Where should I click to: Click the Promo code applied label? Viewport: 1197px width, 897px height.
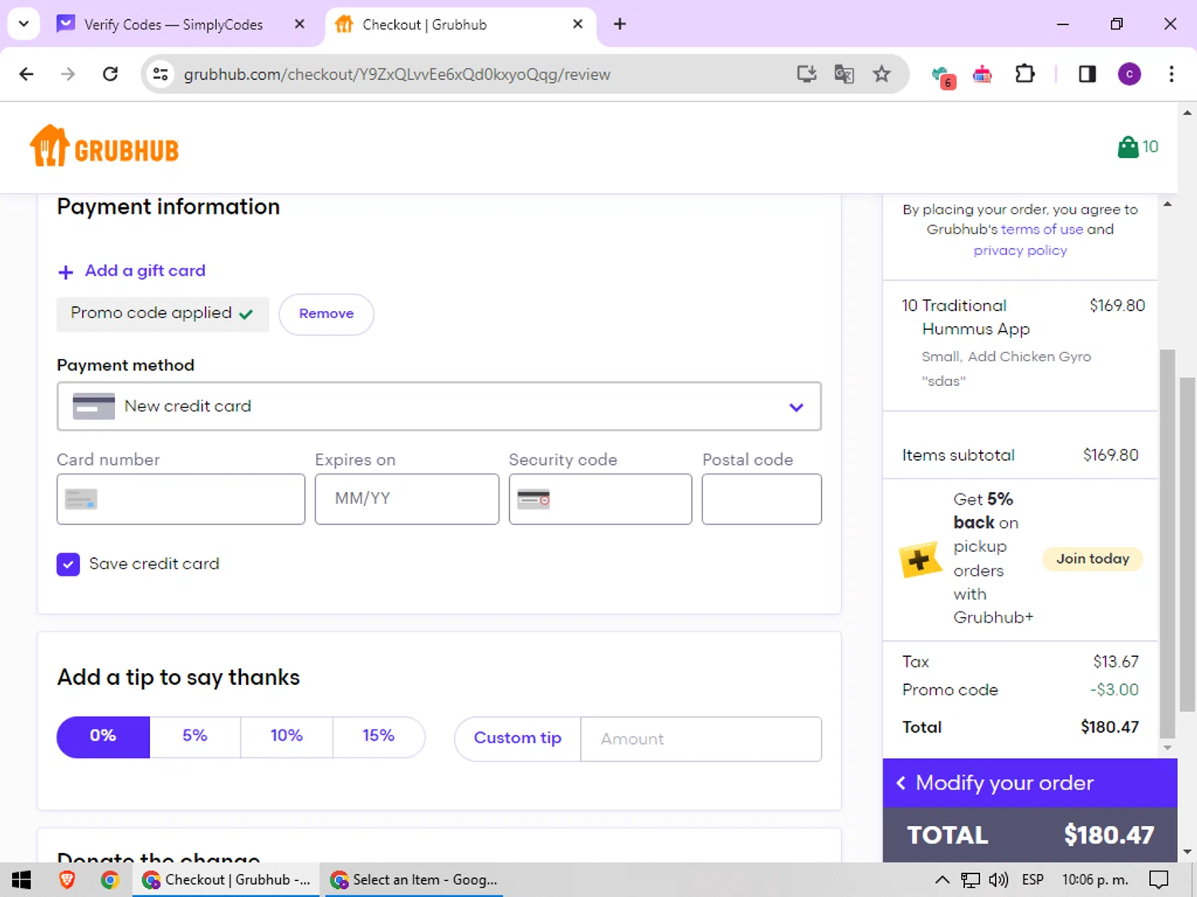click(163, 314)
